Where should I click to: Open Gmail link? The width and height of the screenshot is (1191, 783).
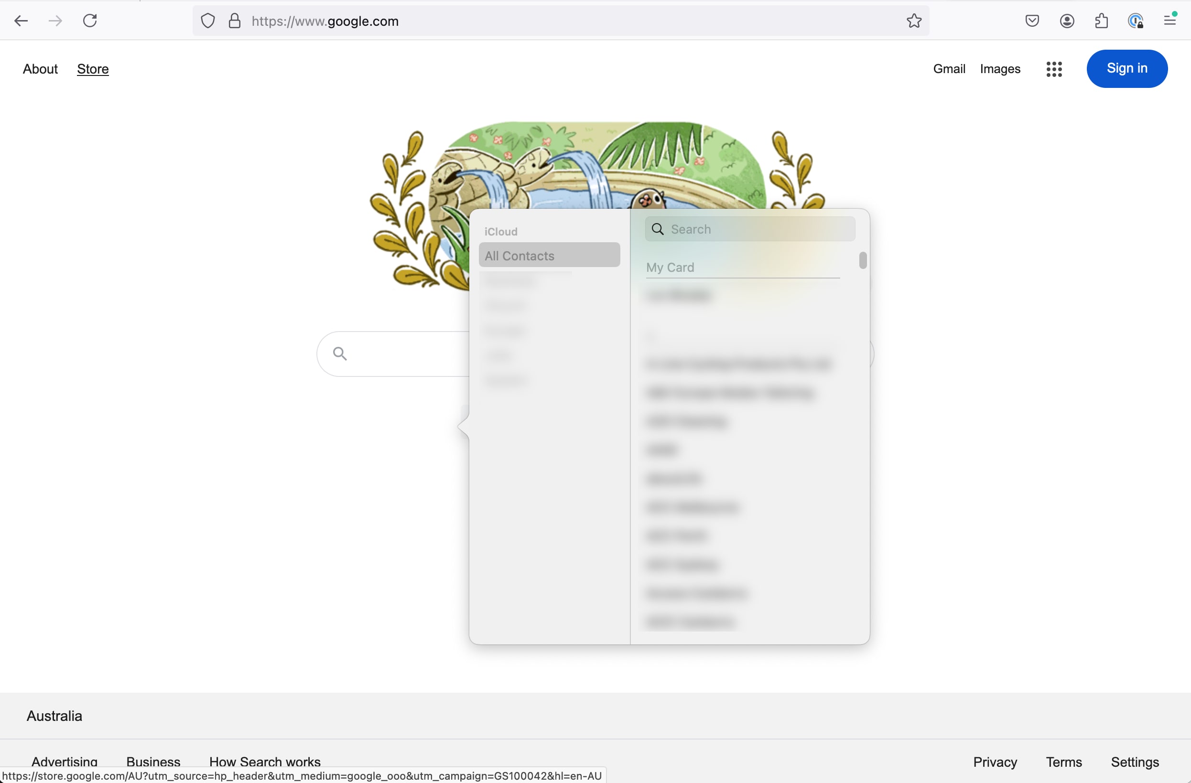(x=949, y=69)
